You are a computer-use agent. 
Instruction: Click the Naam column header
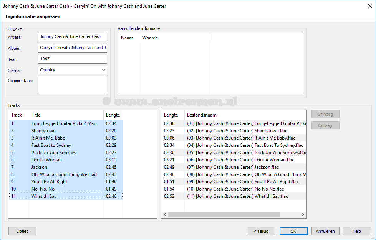pyautogui.click(x=129, y=38)
